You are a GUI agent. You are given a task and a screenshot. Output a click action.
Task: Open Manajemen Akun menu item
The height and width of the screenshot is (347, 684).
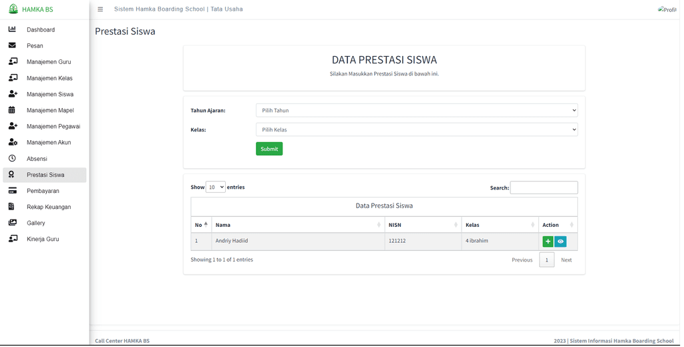coord(45,143)
